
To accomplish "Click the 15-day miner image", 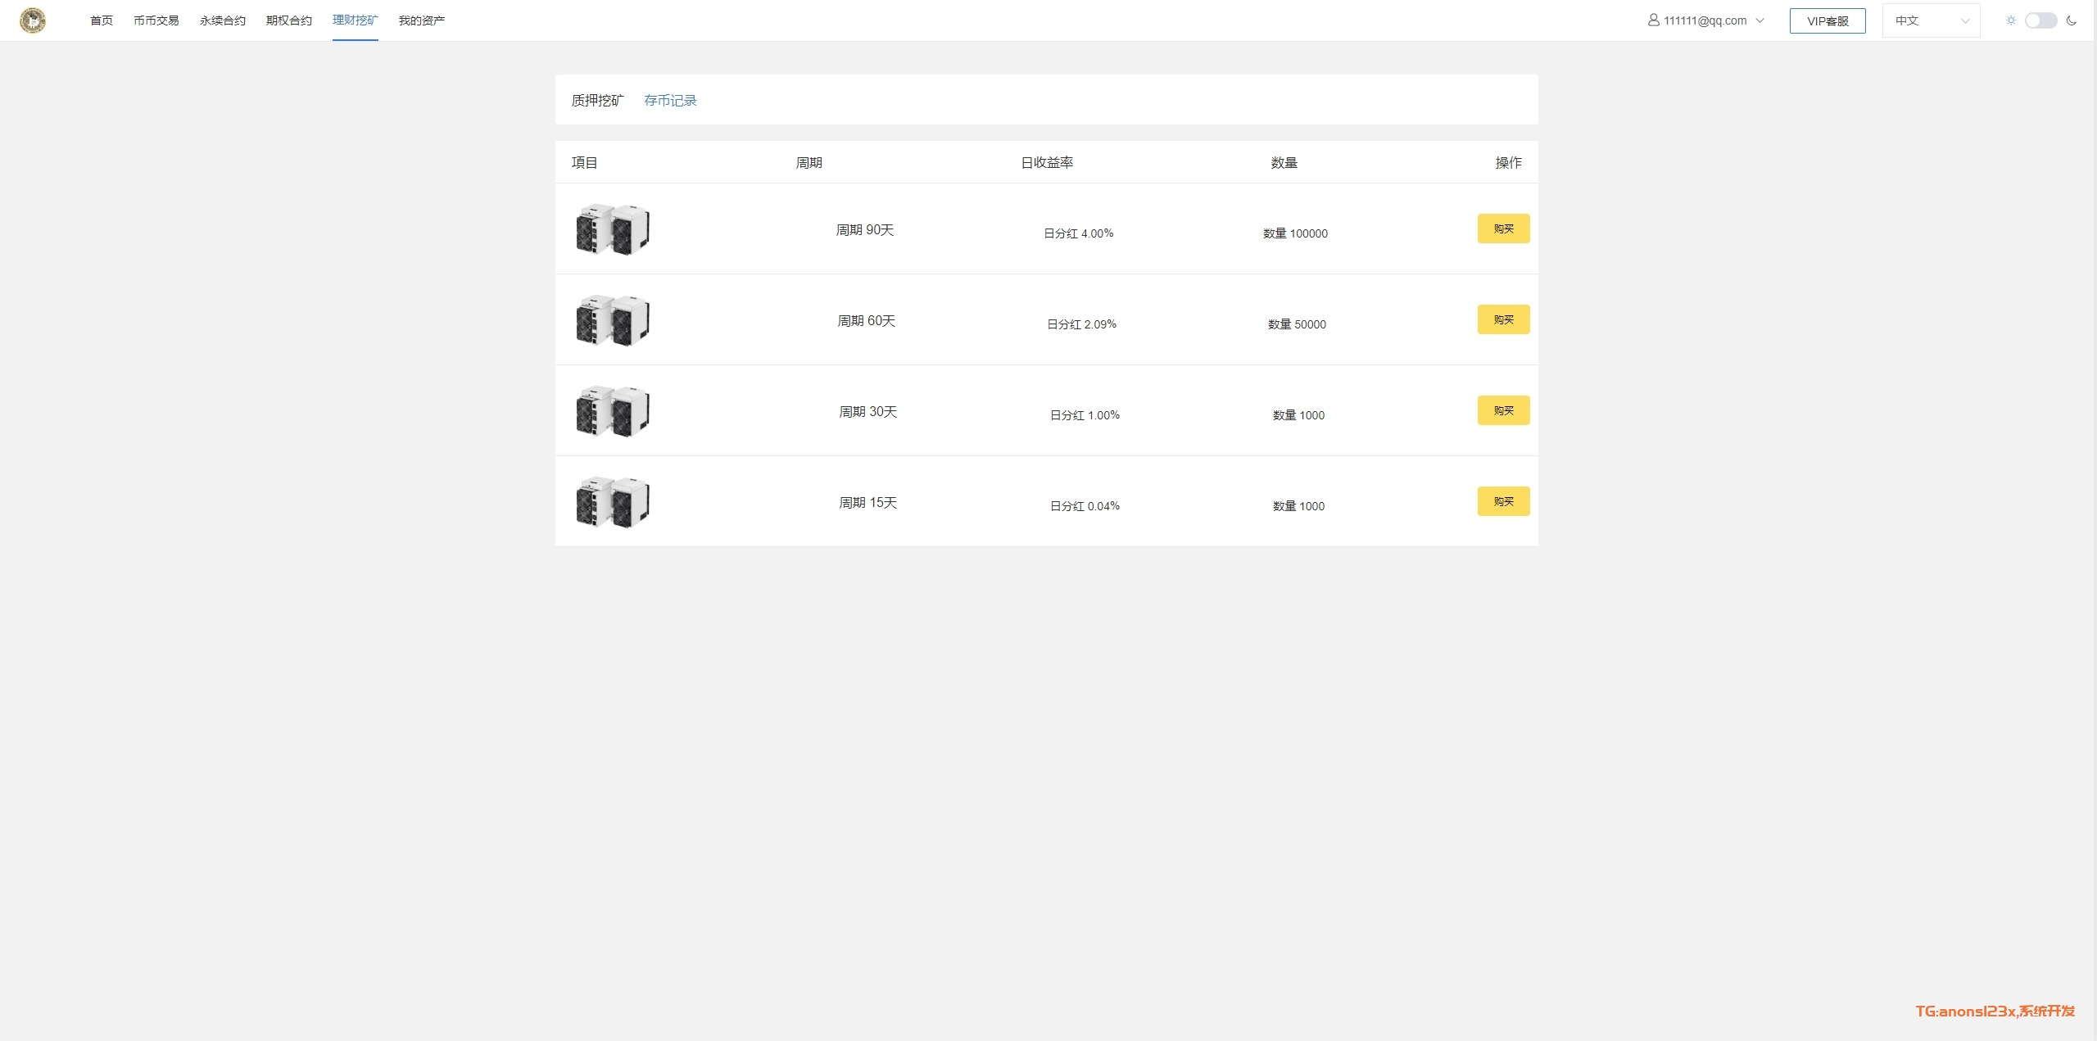I will pyautogui.click(x=613, y=502).
